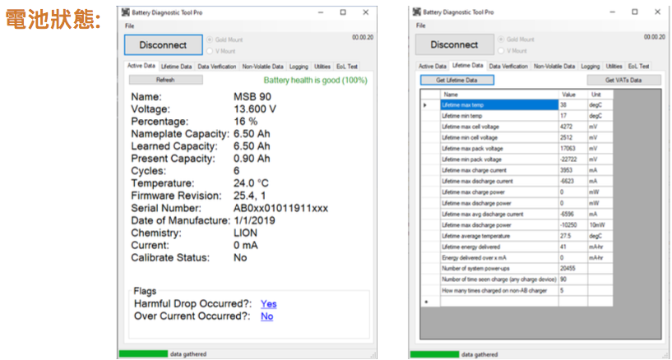The image size is (672, 360).
Task: Switch to Active Data tab in left window
Action: click(141, 66)
